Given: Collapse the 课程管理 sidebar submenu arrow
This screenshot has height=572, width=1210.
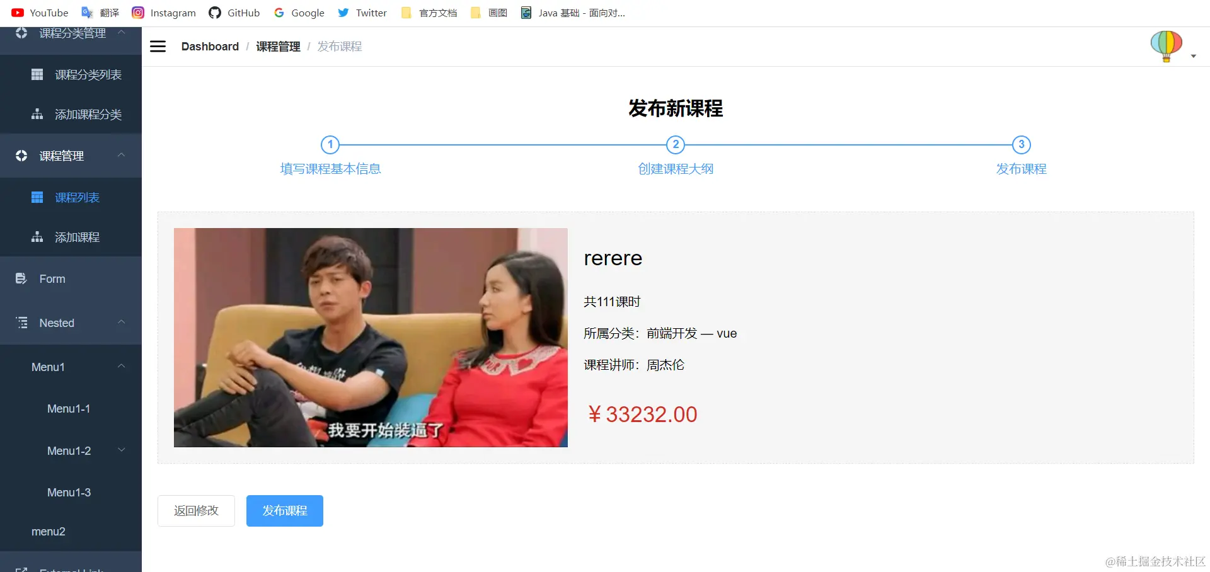Looking at the screenshot, I should point(122,155).
